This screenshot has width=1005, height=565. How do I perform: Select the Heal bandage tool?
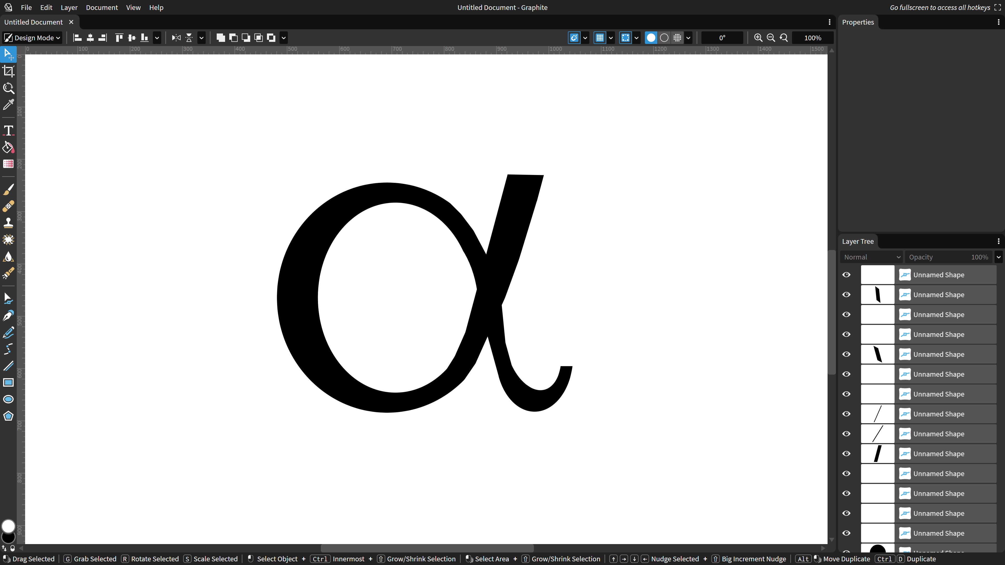coord(8,206)
